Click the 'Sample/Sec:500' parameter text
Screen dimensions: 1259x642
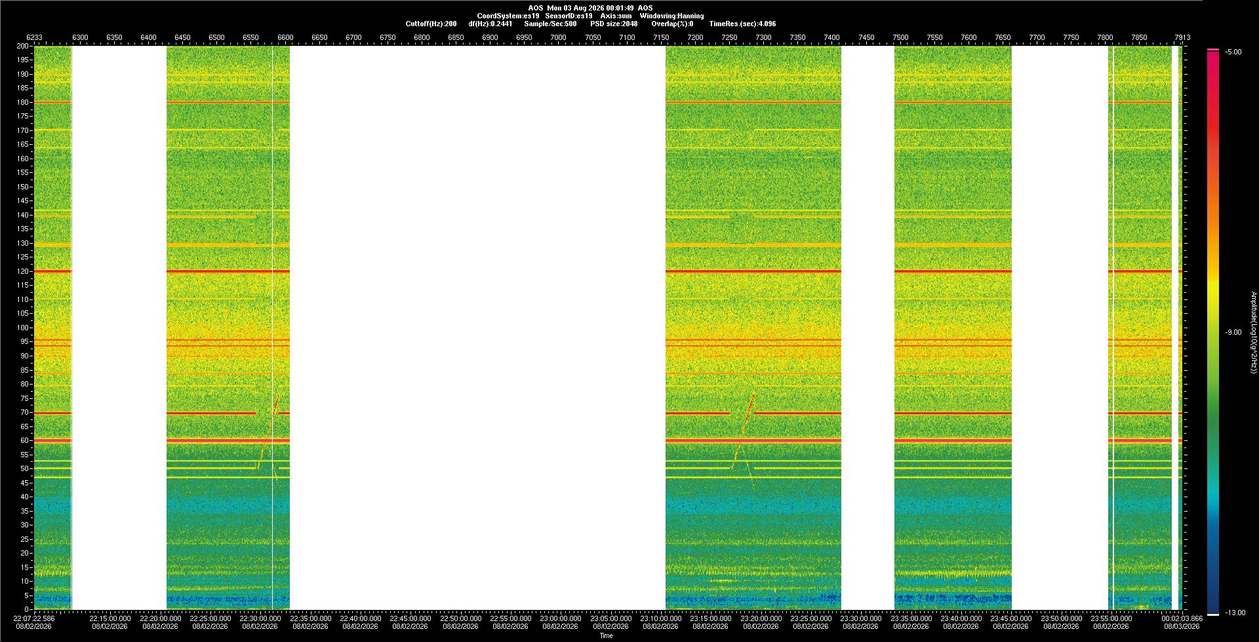coord(550,24)
